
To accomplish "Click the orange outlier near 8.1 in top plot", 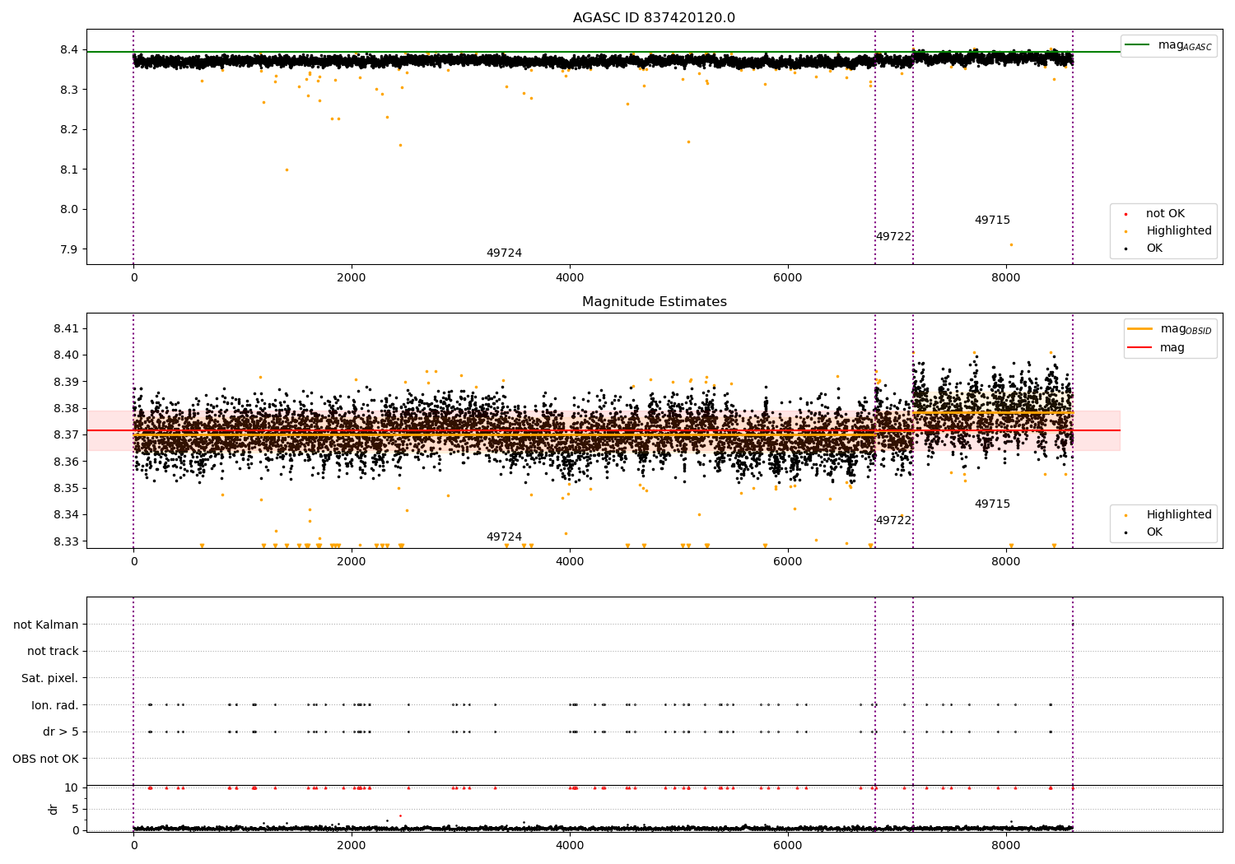I will (x=287, y=170).
